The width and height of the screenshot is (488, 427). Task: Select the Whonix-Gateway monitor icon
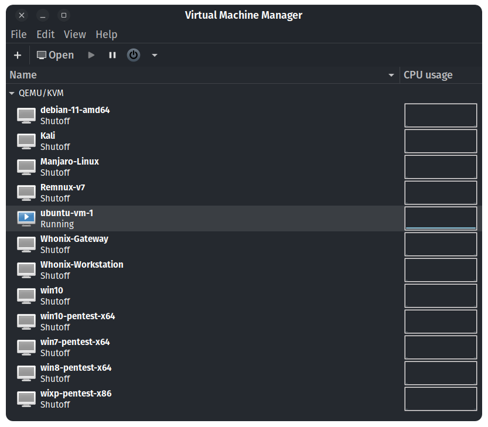coord(26,244)
